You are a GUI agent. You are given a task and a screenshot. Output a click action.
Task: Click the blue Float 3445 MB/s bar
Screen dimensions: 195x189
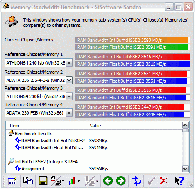point(133,115)
